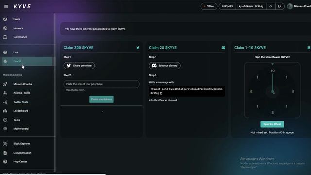Click the Leaderboard bars icon
The width and height of the screenshot is (311, 175).
5,111
